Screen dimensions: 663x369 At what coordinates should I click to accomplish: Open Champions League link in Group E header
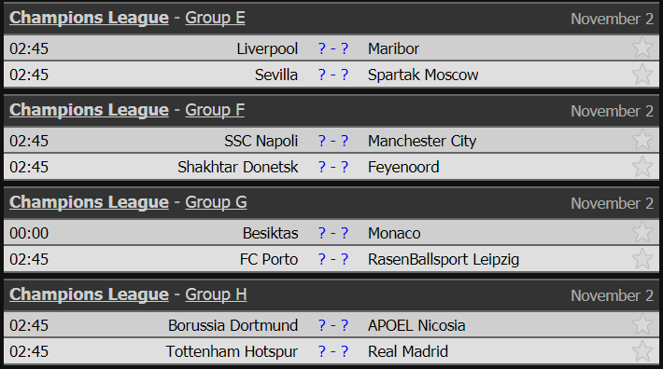[89, 18]
